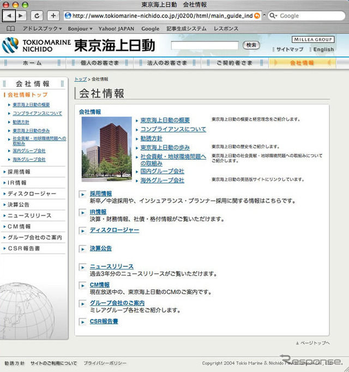Click the globe site icon in address bar
Screen dimensions: 349x372
[x=68, y=16]
